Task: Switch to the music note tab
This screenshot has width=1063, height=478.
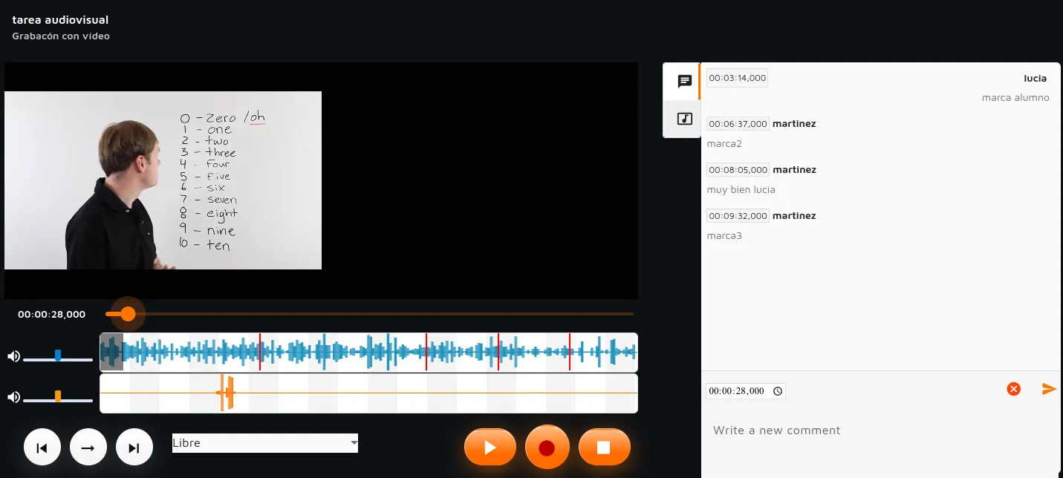Action: point(684,119)
